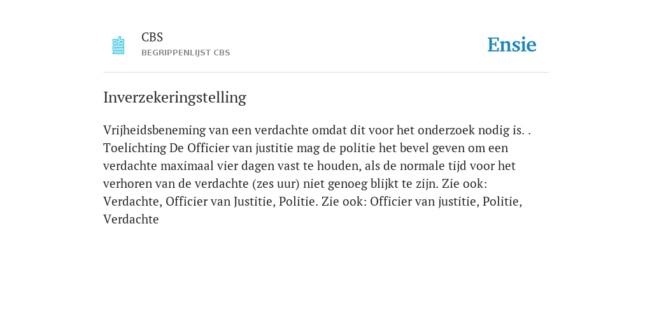Viewport: 652px width, 326px height.
Task: Click the horizontal divider under the header
Action: [x=326, y=73]
